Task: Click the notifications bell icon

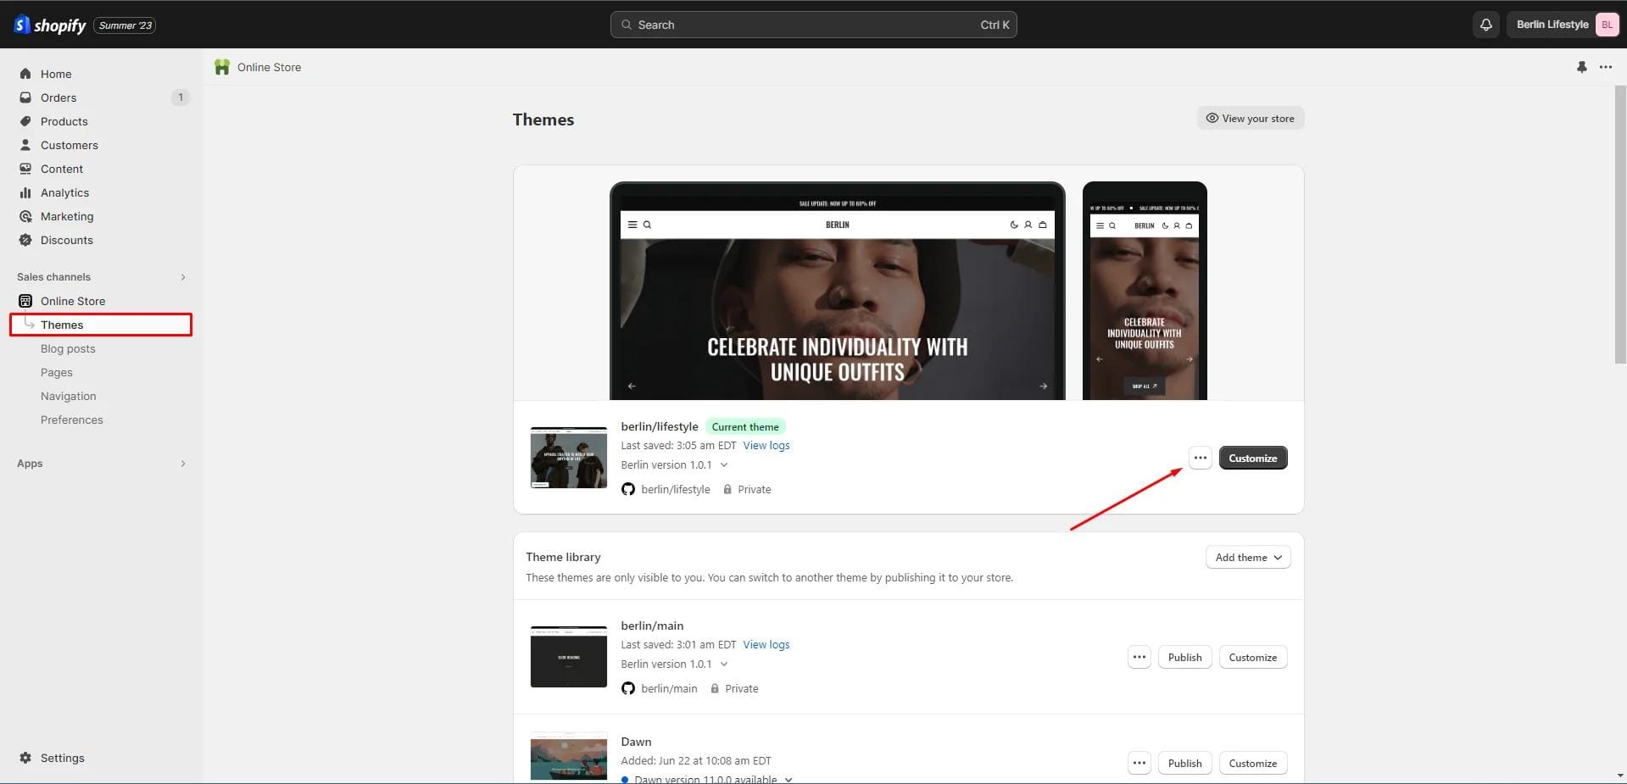Action: (x=1485, y=25)
